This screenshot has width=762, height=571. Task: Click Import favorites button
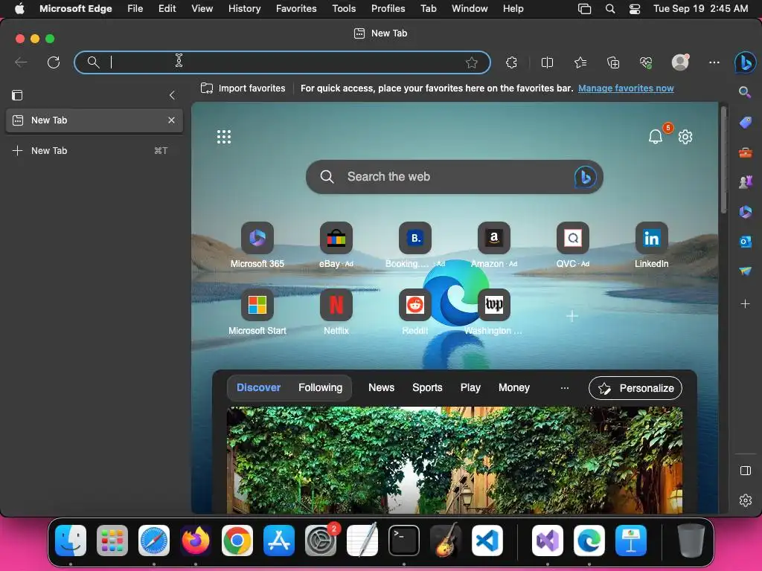pos(243,88)
